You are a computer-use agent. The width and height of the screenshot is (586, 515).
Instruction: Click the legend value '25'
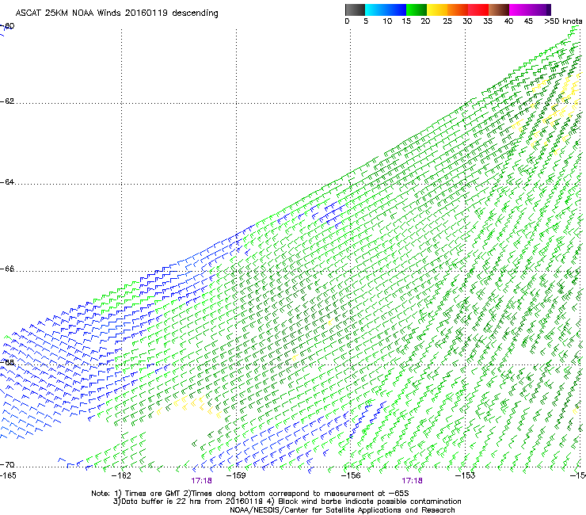pos(447,21)
